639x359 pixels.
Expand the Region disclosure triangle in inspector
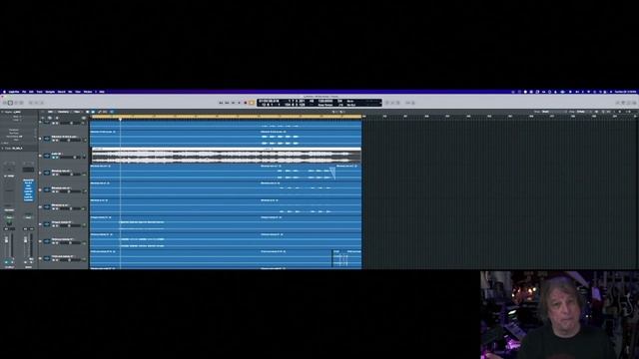pyautogui.click(x=2, y=112)
